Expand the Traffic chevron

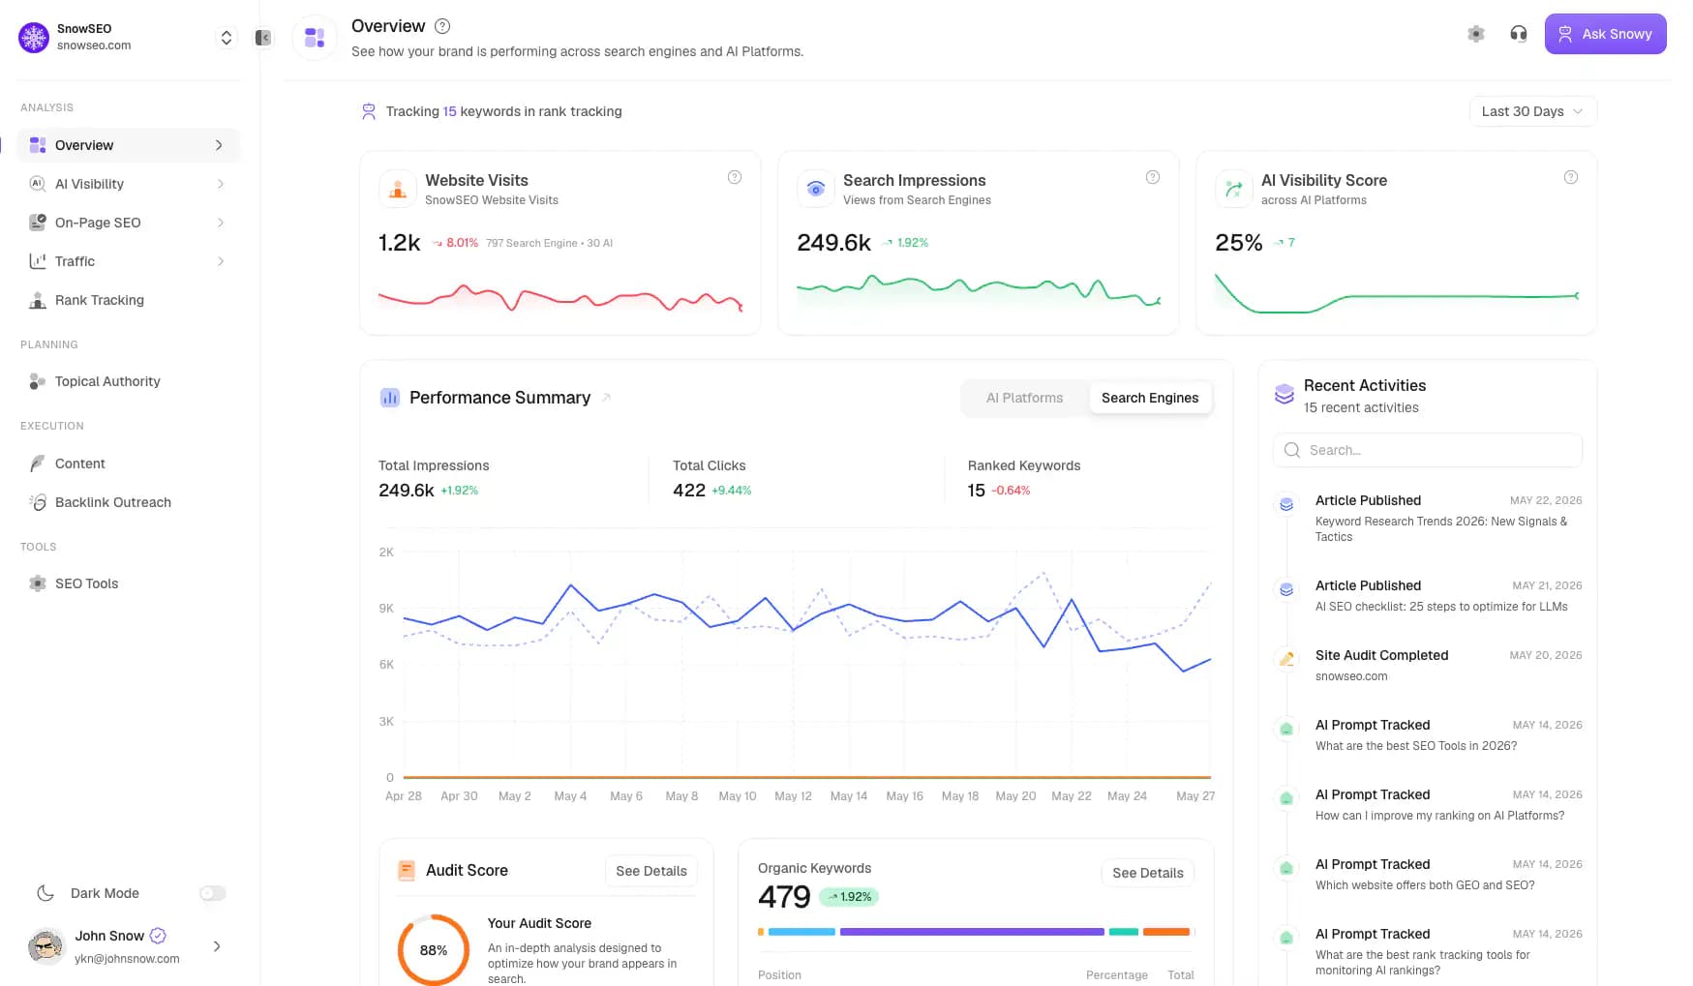click(x=221, y=261)
